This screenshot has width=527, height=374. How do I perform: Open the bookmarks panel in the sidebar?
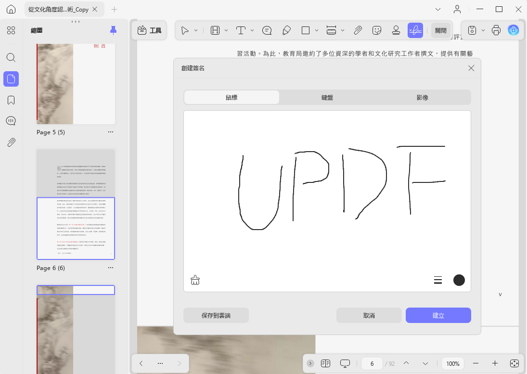[11, 100]
